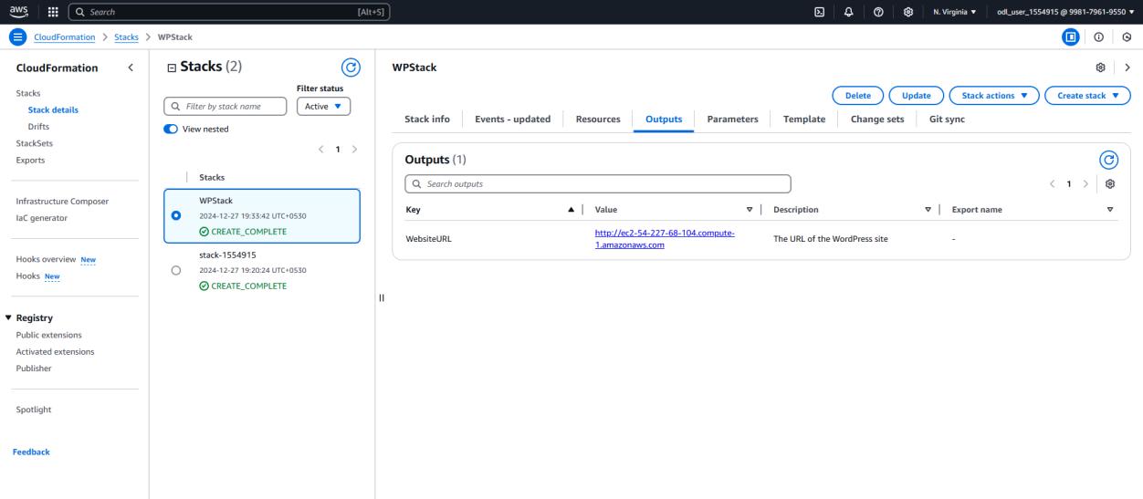
Task: Collapse the Registry sidebar section
Action: pyautogui.click(x=9, y=317)
